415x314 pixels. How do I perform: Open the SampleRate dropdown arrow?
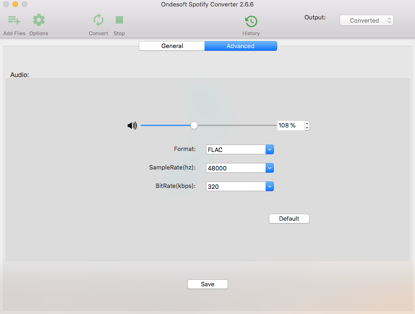(x=269, y=168)
